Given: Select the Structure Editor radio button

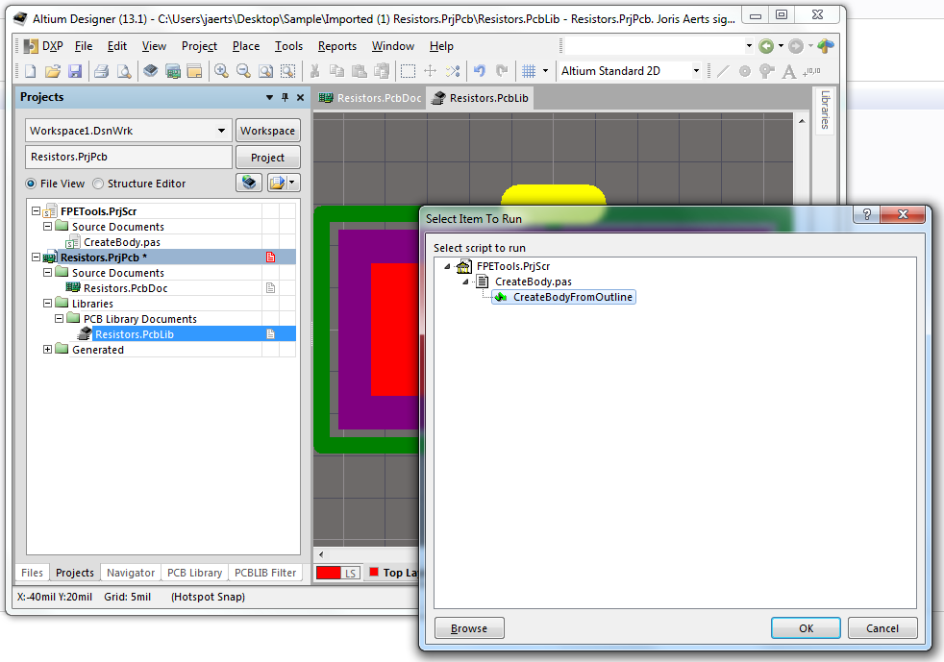Looking at the screenshot, I should (98, 183).
